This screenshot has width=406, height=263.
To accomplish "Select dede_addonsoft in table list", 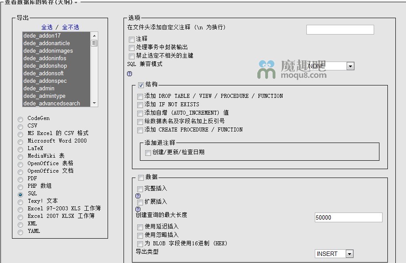I will pos(56,73).
